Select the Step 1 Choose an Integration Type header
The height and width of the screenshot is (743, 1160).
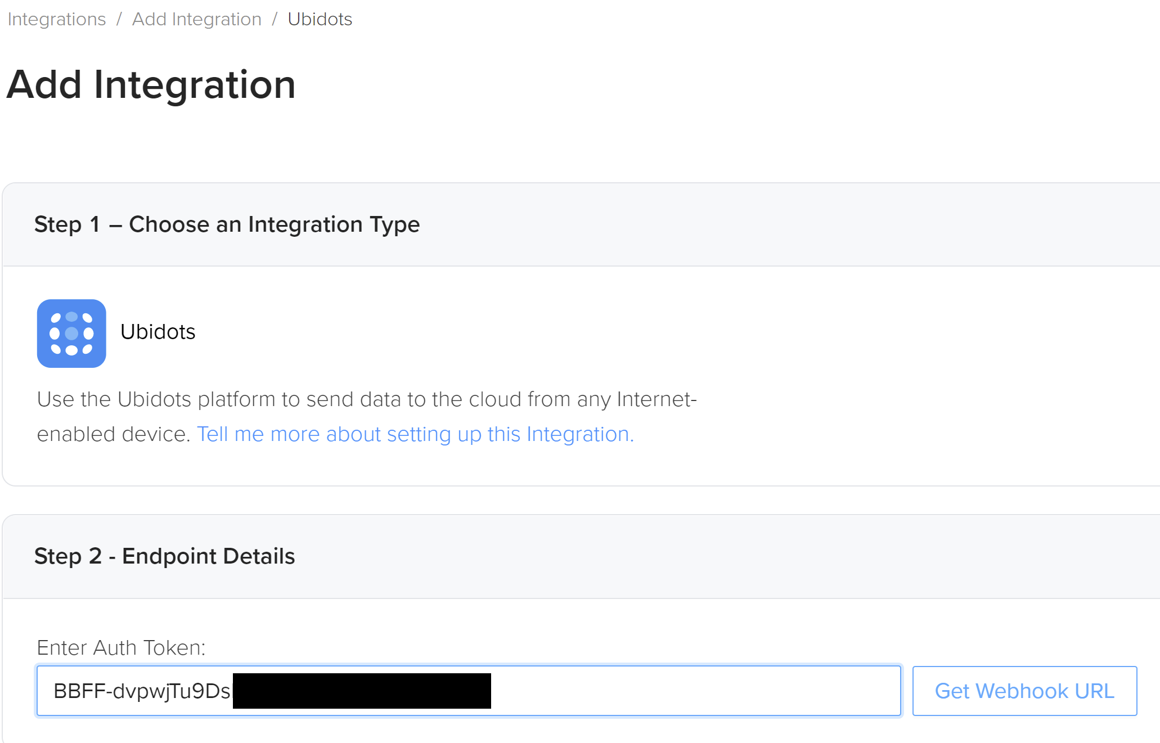[x=227, y=224]
